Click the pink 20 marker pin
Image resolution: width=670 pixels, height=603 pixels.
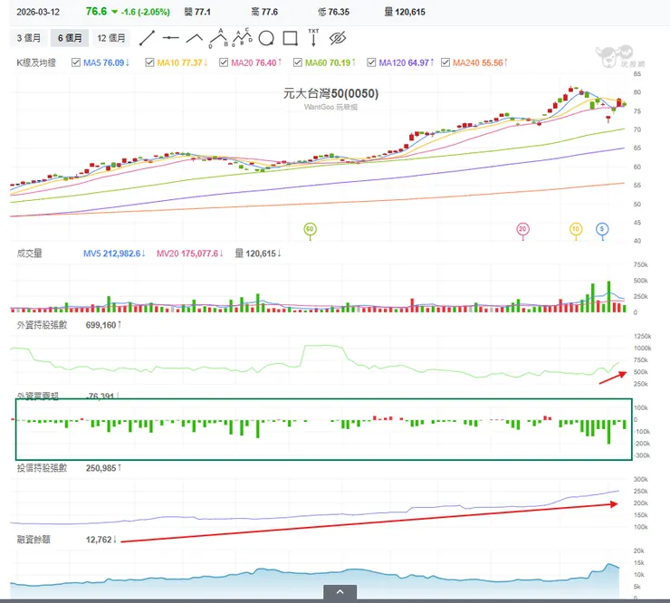pos(522,229)
